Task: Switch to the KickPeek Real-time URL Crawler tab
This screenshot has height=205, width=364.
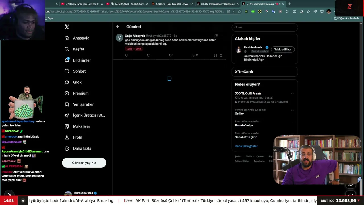Action: pos(172,4)
